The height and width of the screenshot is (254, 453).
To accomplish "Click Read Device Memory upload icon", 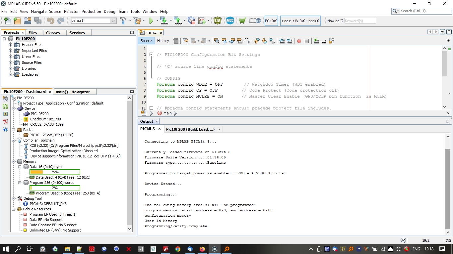I will [178, 21].
